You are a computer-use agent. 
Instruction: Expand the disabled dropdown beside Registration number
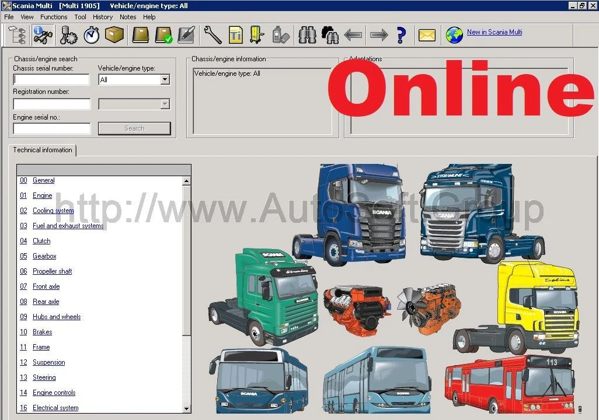click(x=165, y=104)
